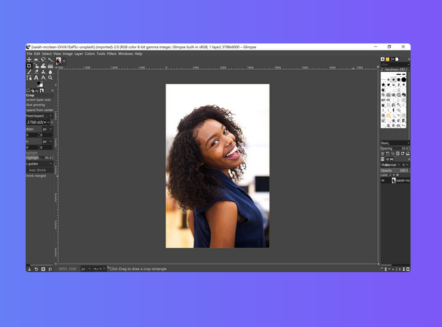Toggle Current layer only option
The height and width of the screenshot is (327, 442).
pos(38,100)
